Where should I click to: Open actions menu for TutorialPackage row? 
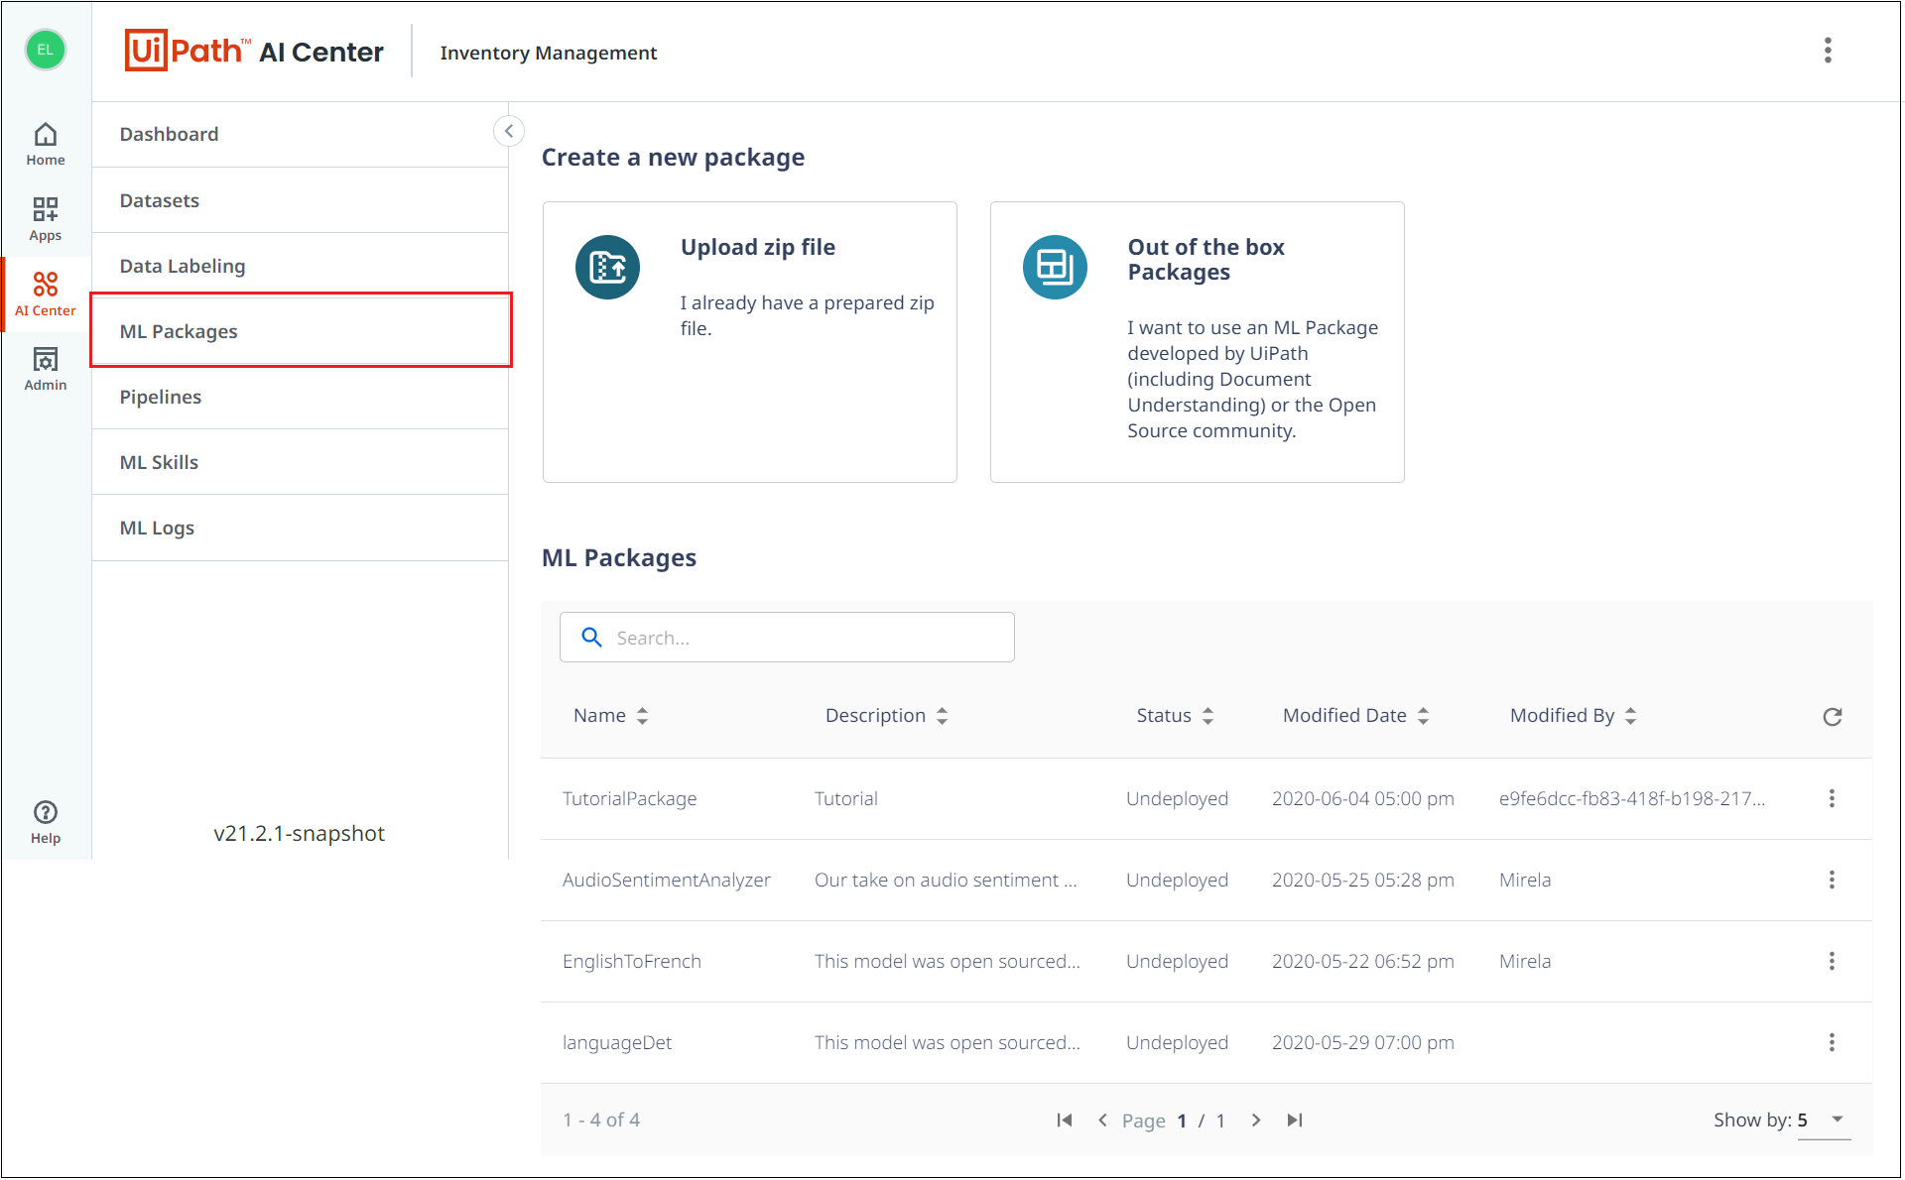(x=1832, y=799)
